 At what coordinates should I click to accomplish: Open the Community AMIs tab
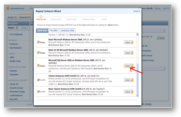(68, 31)
